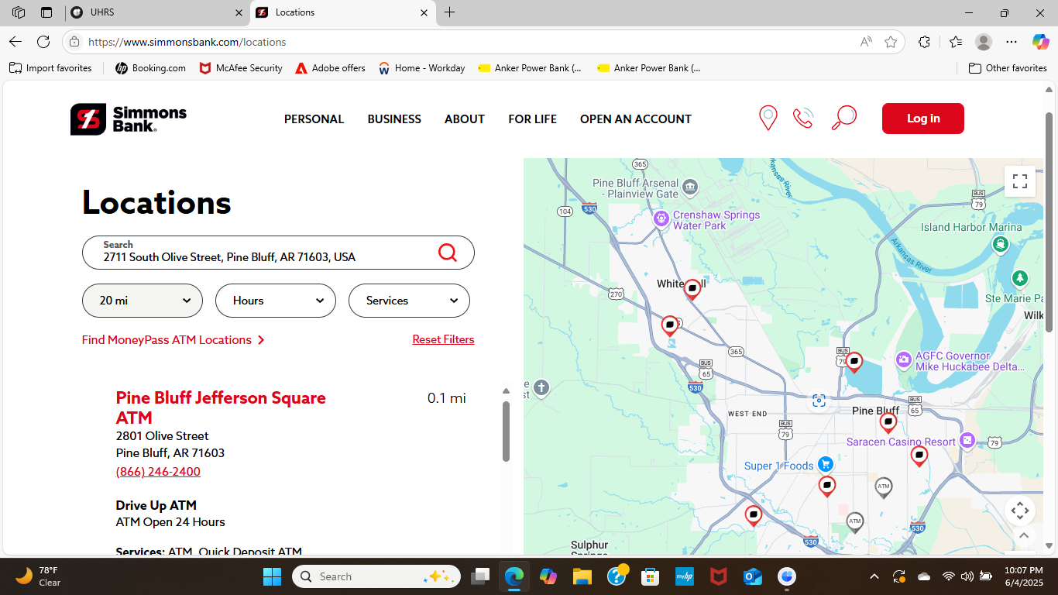Select the gray ATM marker near Super 1 Foods

(883, 487)
